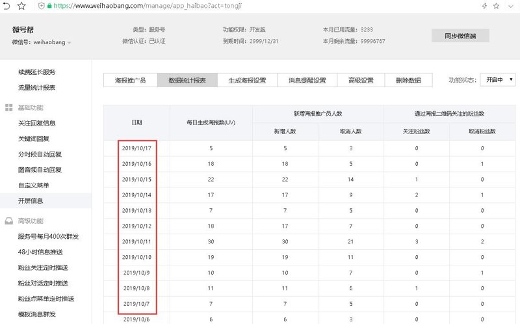Click the green padlock icon in address bar
The width and height of the screenshot is (520, 324).
pos(49,5)
